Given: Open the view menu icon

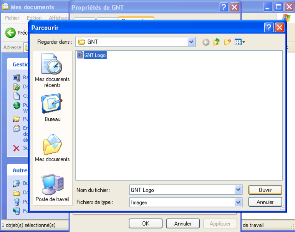Looking at the screenshot, I should [240, 42].
